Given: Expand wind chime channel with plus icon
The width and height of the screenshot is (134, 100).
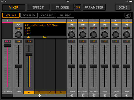Looking at the screenshot, I should [83, 96].
